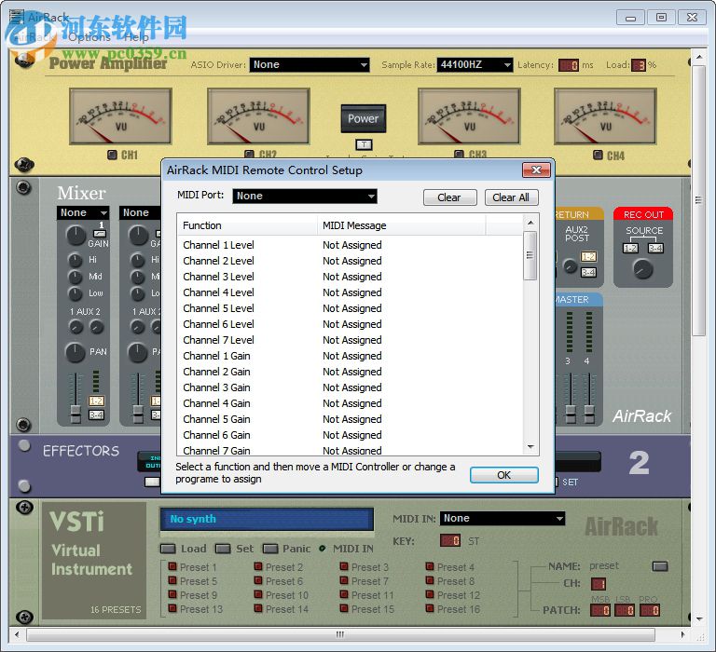Select Channel 5 Level row
716x652 pixels.
pos(350,308)
